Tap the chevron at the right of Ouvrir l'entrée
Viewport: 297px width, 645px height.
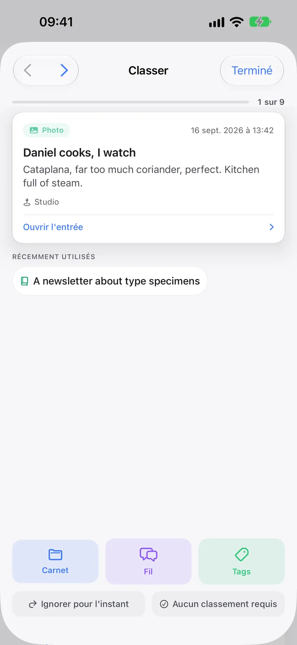pyautogui.click(x=271, y=227)
